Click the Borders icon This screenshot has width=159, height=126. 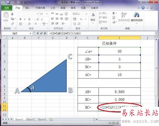tap(21, 24)
